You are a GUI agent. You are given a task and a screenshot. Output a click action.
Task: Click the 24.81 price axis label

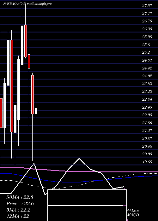147,61
